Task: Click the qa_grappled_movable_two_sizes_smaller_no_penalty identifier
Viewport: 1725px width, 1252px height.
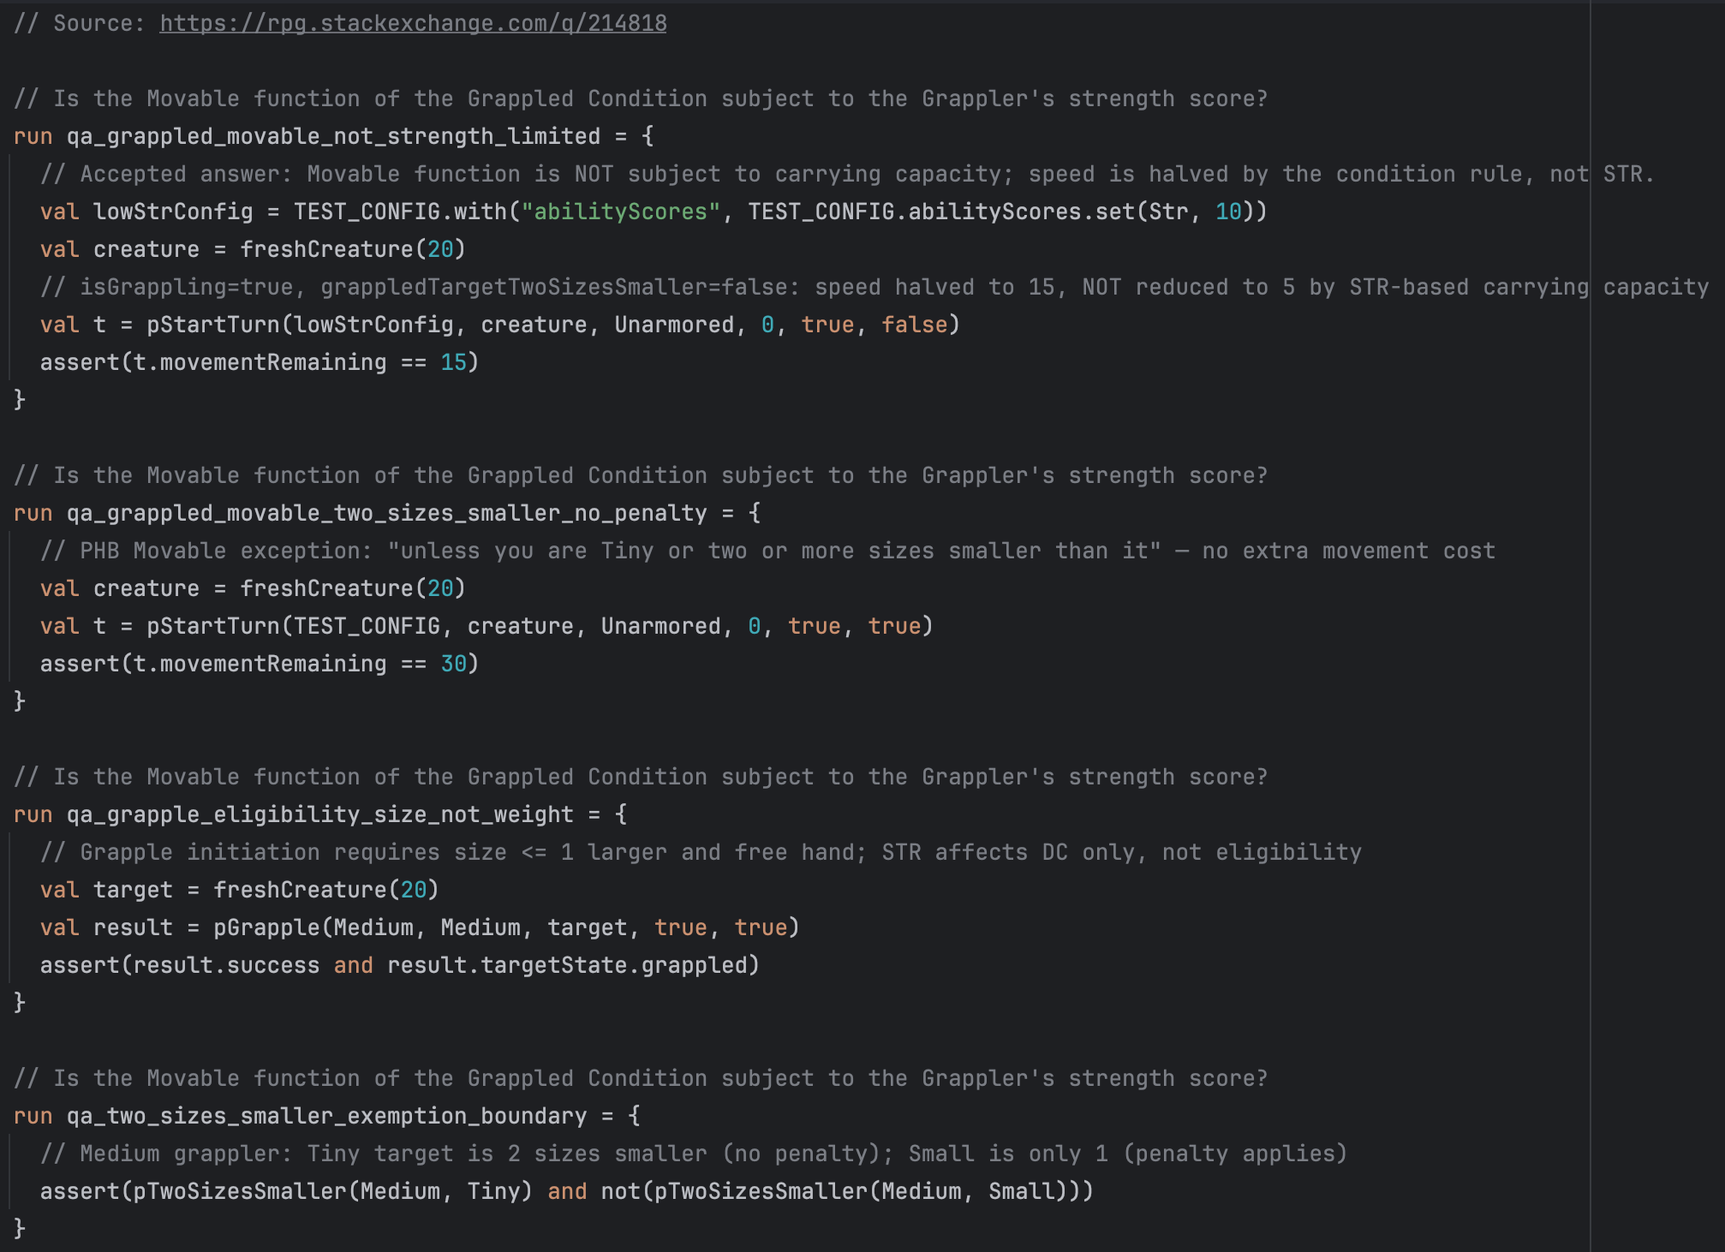Action: pyautogui.click(x=387, y=512)
